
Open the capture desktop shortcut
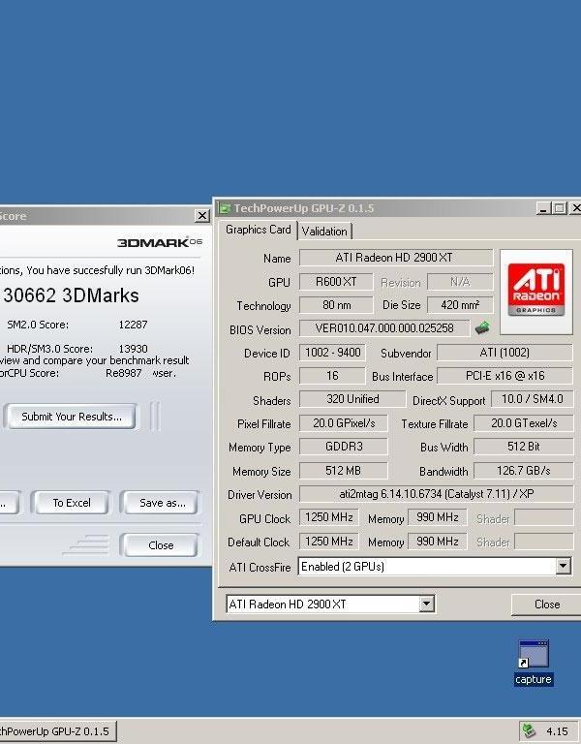534,663
